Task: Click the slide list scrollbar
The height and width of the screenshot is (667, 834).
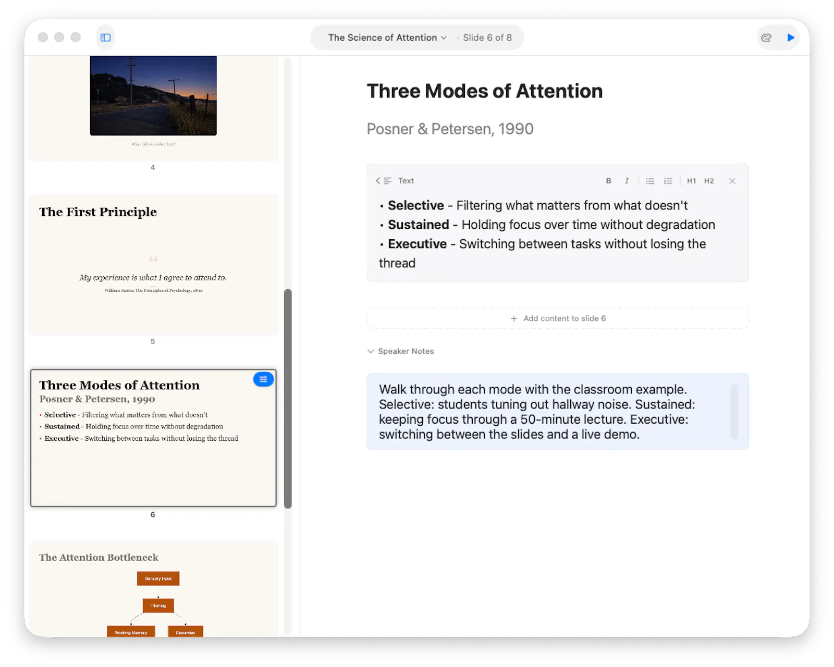Action: click(x=288, y=399)
